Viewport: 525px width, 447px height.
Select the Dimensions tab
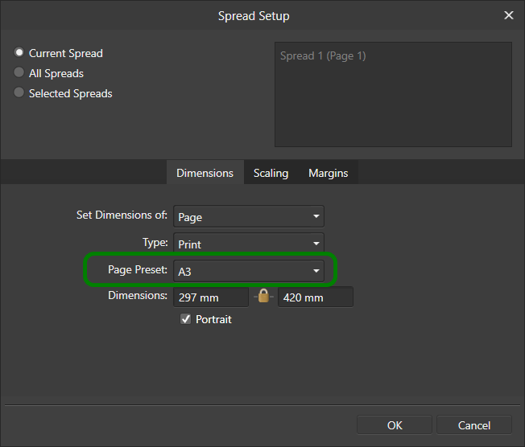[205, 173]
